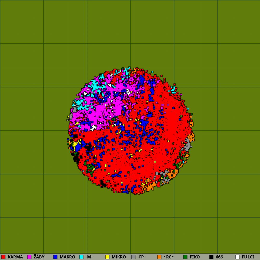This screenshot has height=260, width=260.
Task: Select the MIKRO label in the legend
Action: (119, 257)
